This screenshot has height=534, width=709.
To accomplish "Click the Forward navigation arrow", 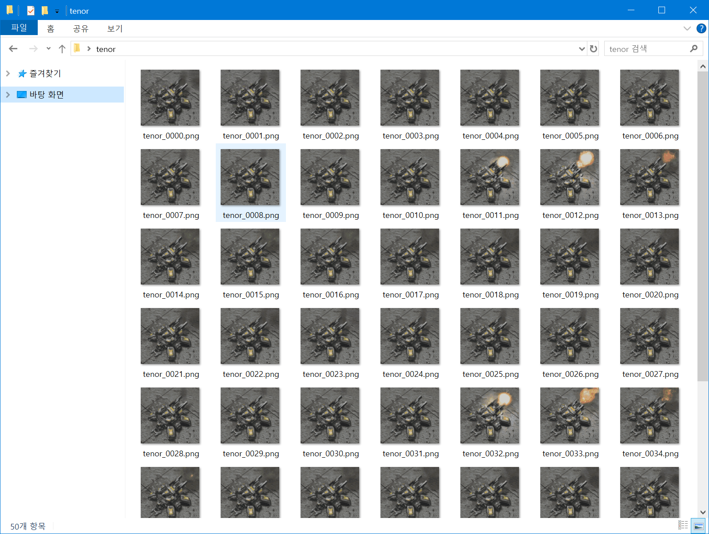I will click(33, 49).
